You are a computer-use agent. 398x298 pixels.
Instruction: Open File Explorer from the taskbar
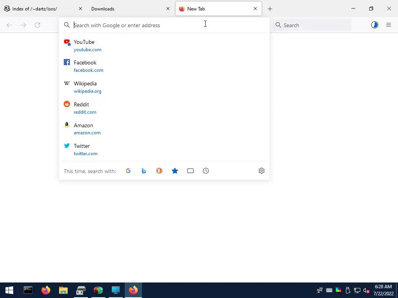pos(63,290)
